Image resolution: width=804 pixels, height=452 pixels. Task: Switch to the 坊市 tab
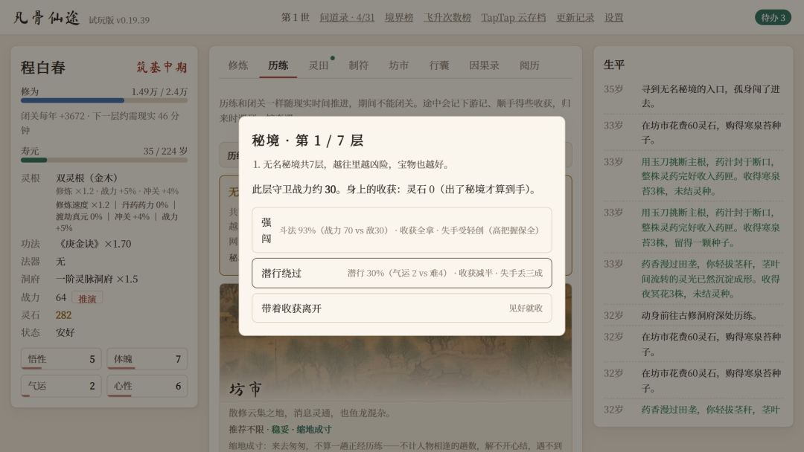tap(398, 65)
